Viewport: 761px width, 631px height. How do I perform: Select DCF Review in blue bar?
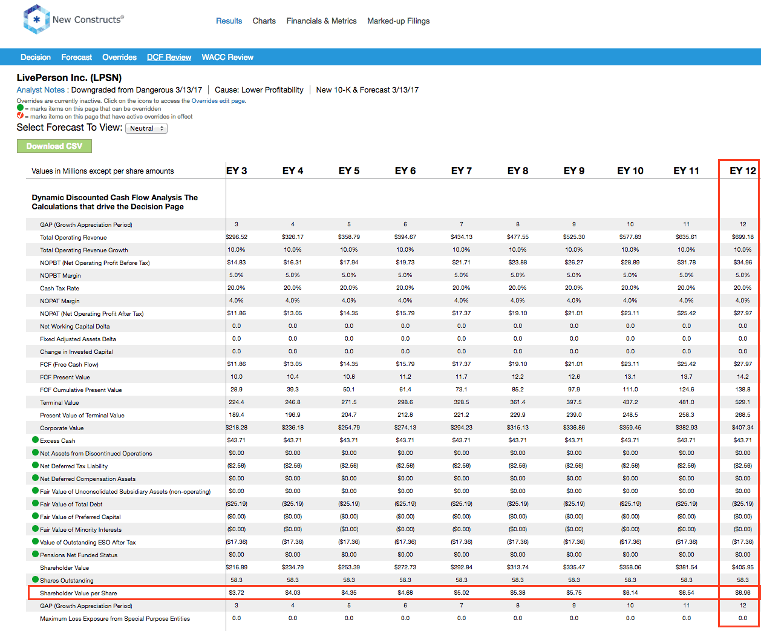169,57
